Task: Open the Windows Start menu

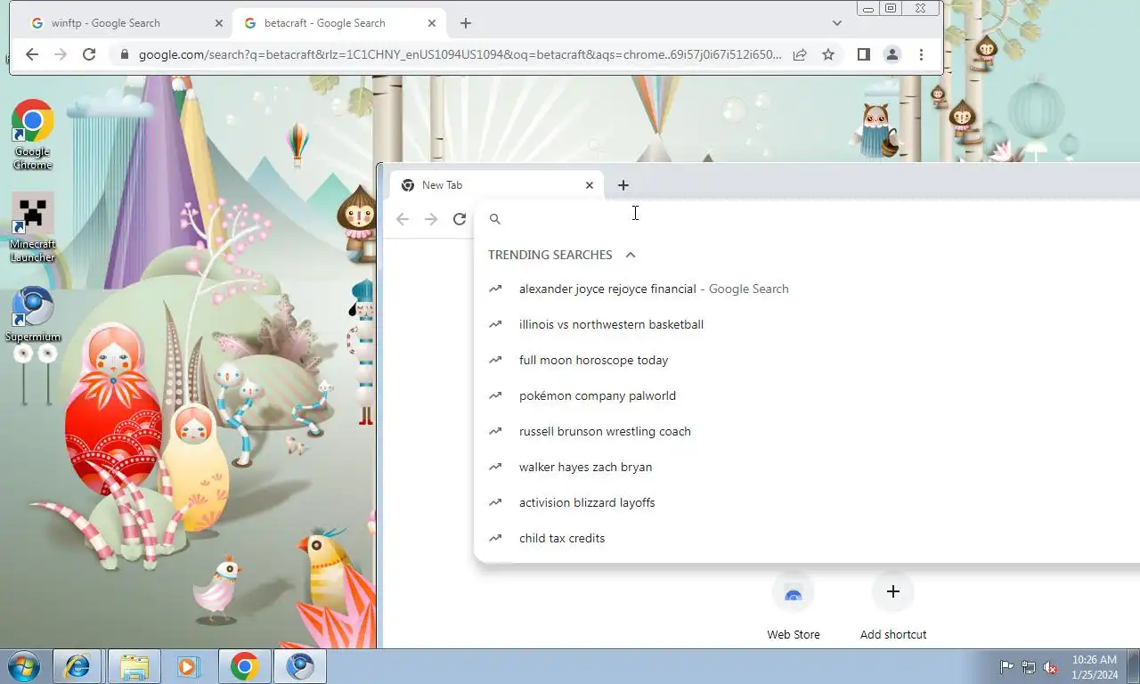Action: click(x=24, y=666)
